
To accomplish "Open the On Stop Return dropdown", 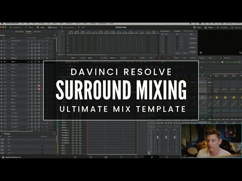I will tap(113, 58).
